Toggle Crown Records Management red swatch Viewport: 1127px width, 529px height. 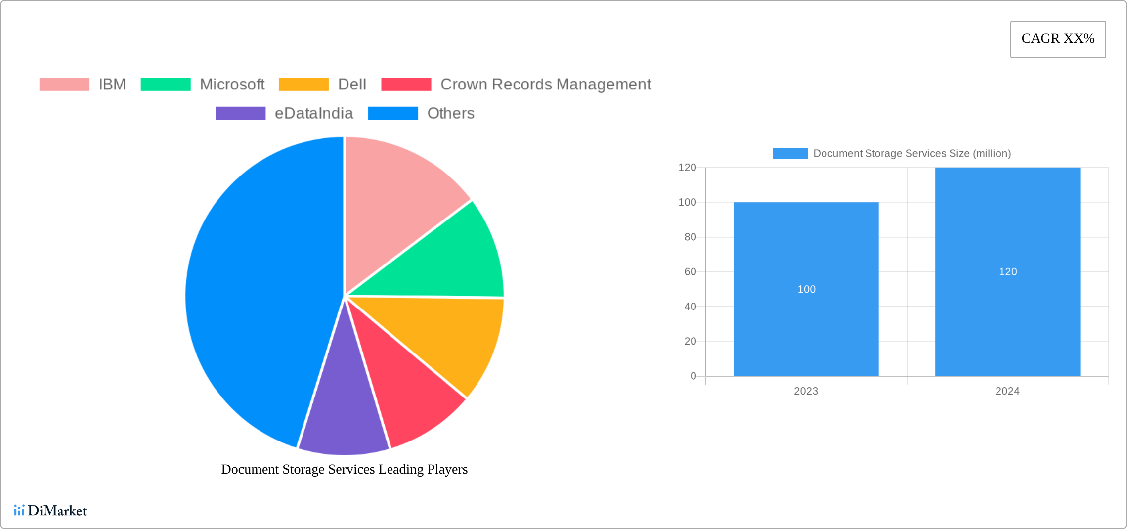406,85
